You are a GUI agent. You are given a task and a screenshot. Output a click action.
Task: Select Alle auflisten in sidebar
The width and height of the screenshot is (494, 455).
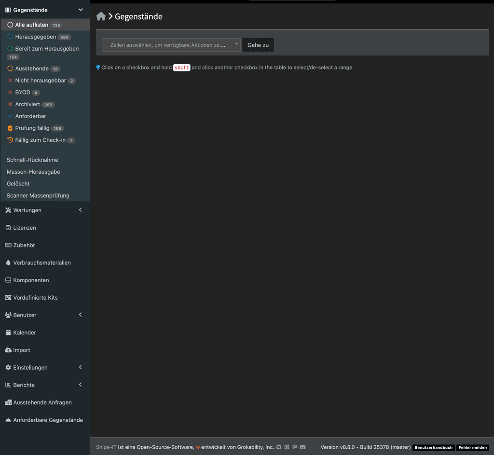coord(45,25)
